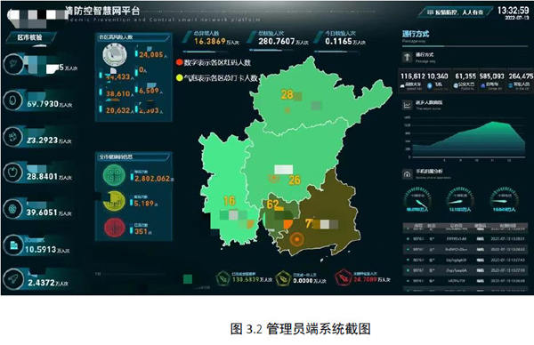Click the chart icon above the area graph
The image size is (534, 345).
tap(407, 105)
